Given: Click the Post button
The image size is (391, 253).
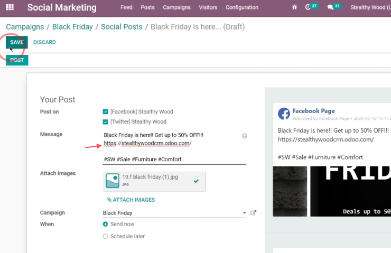Looking at the screenshot, I should tap(17, 60).
